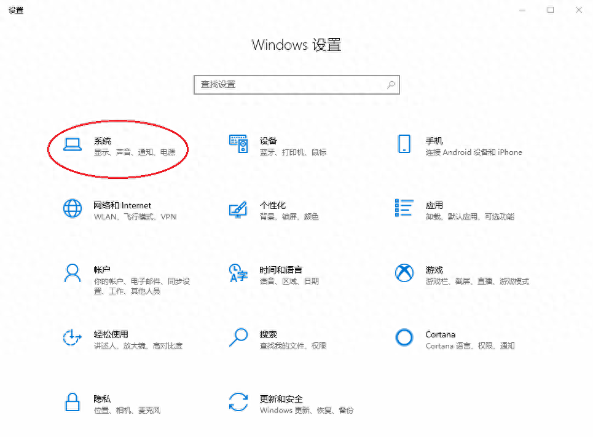Click the 帐户 text label

[102, 270]
